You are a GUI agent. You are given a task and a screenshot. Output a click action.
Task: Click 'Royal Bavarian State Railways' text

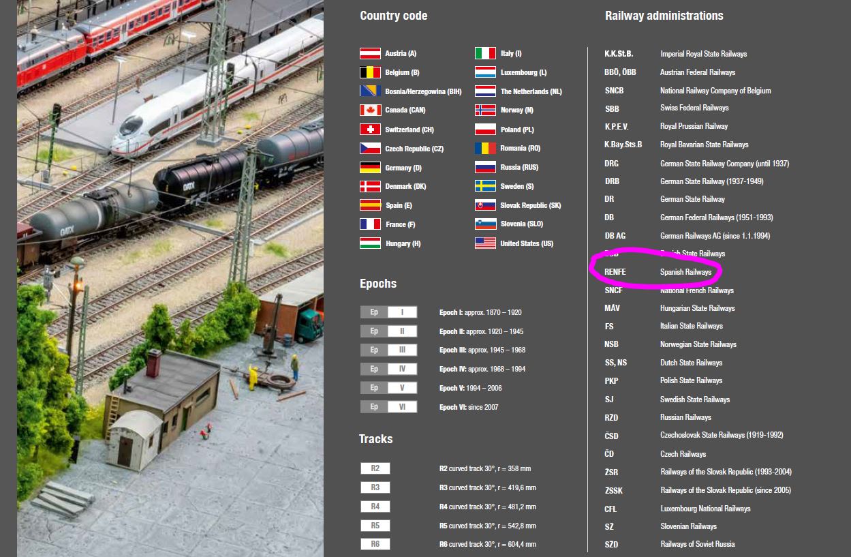click(x=705, y=145)
